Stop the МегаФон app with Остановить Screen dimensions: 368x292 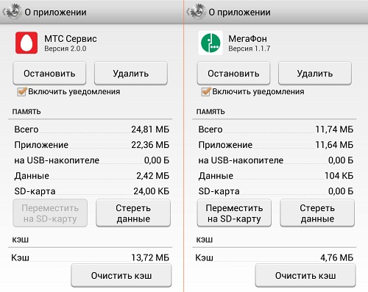(233, 74)
